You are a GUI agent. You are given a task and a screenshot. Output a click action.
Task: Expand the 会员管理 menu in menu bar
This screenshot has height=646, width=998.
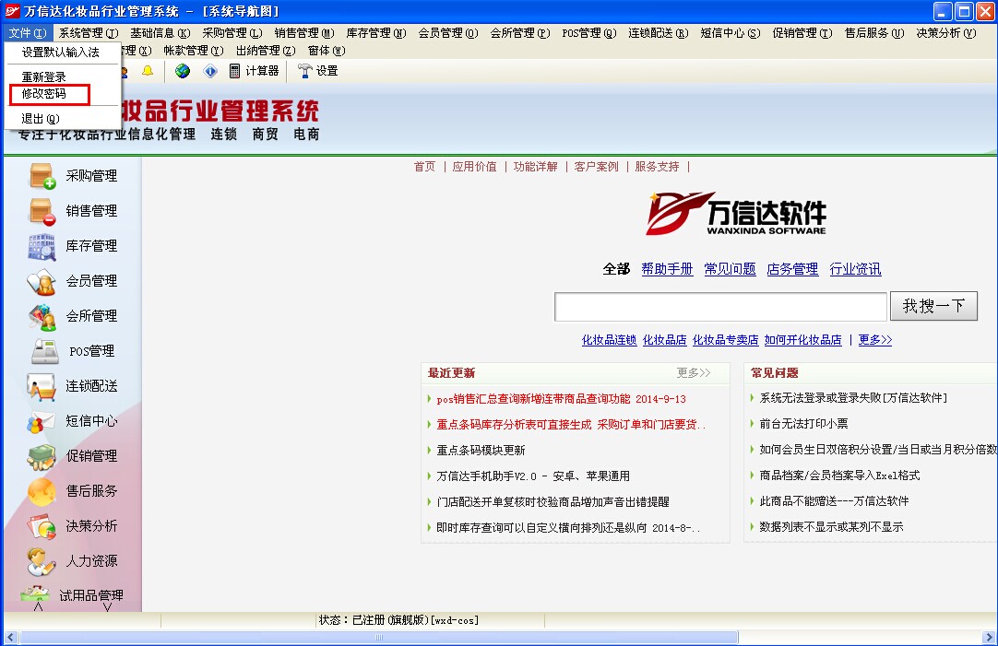click(x=447, y=33)
